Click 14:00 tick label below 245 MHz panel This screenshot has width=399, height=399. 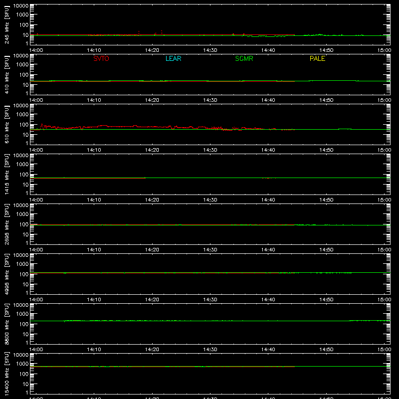tap(36, 50)
